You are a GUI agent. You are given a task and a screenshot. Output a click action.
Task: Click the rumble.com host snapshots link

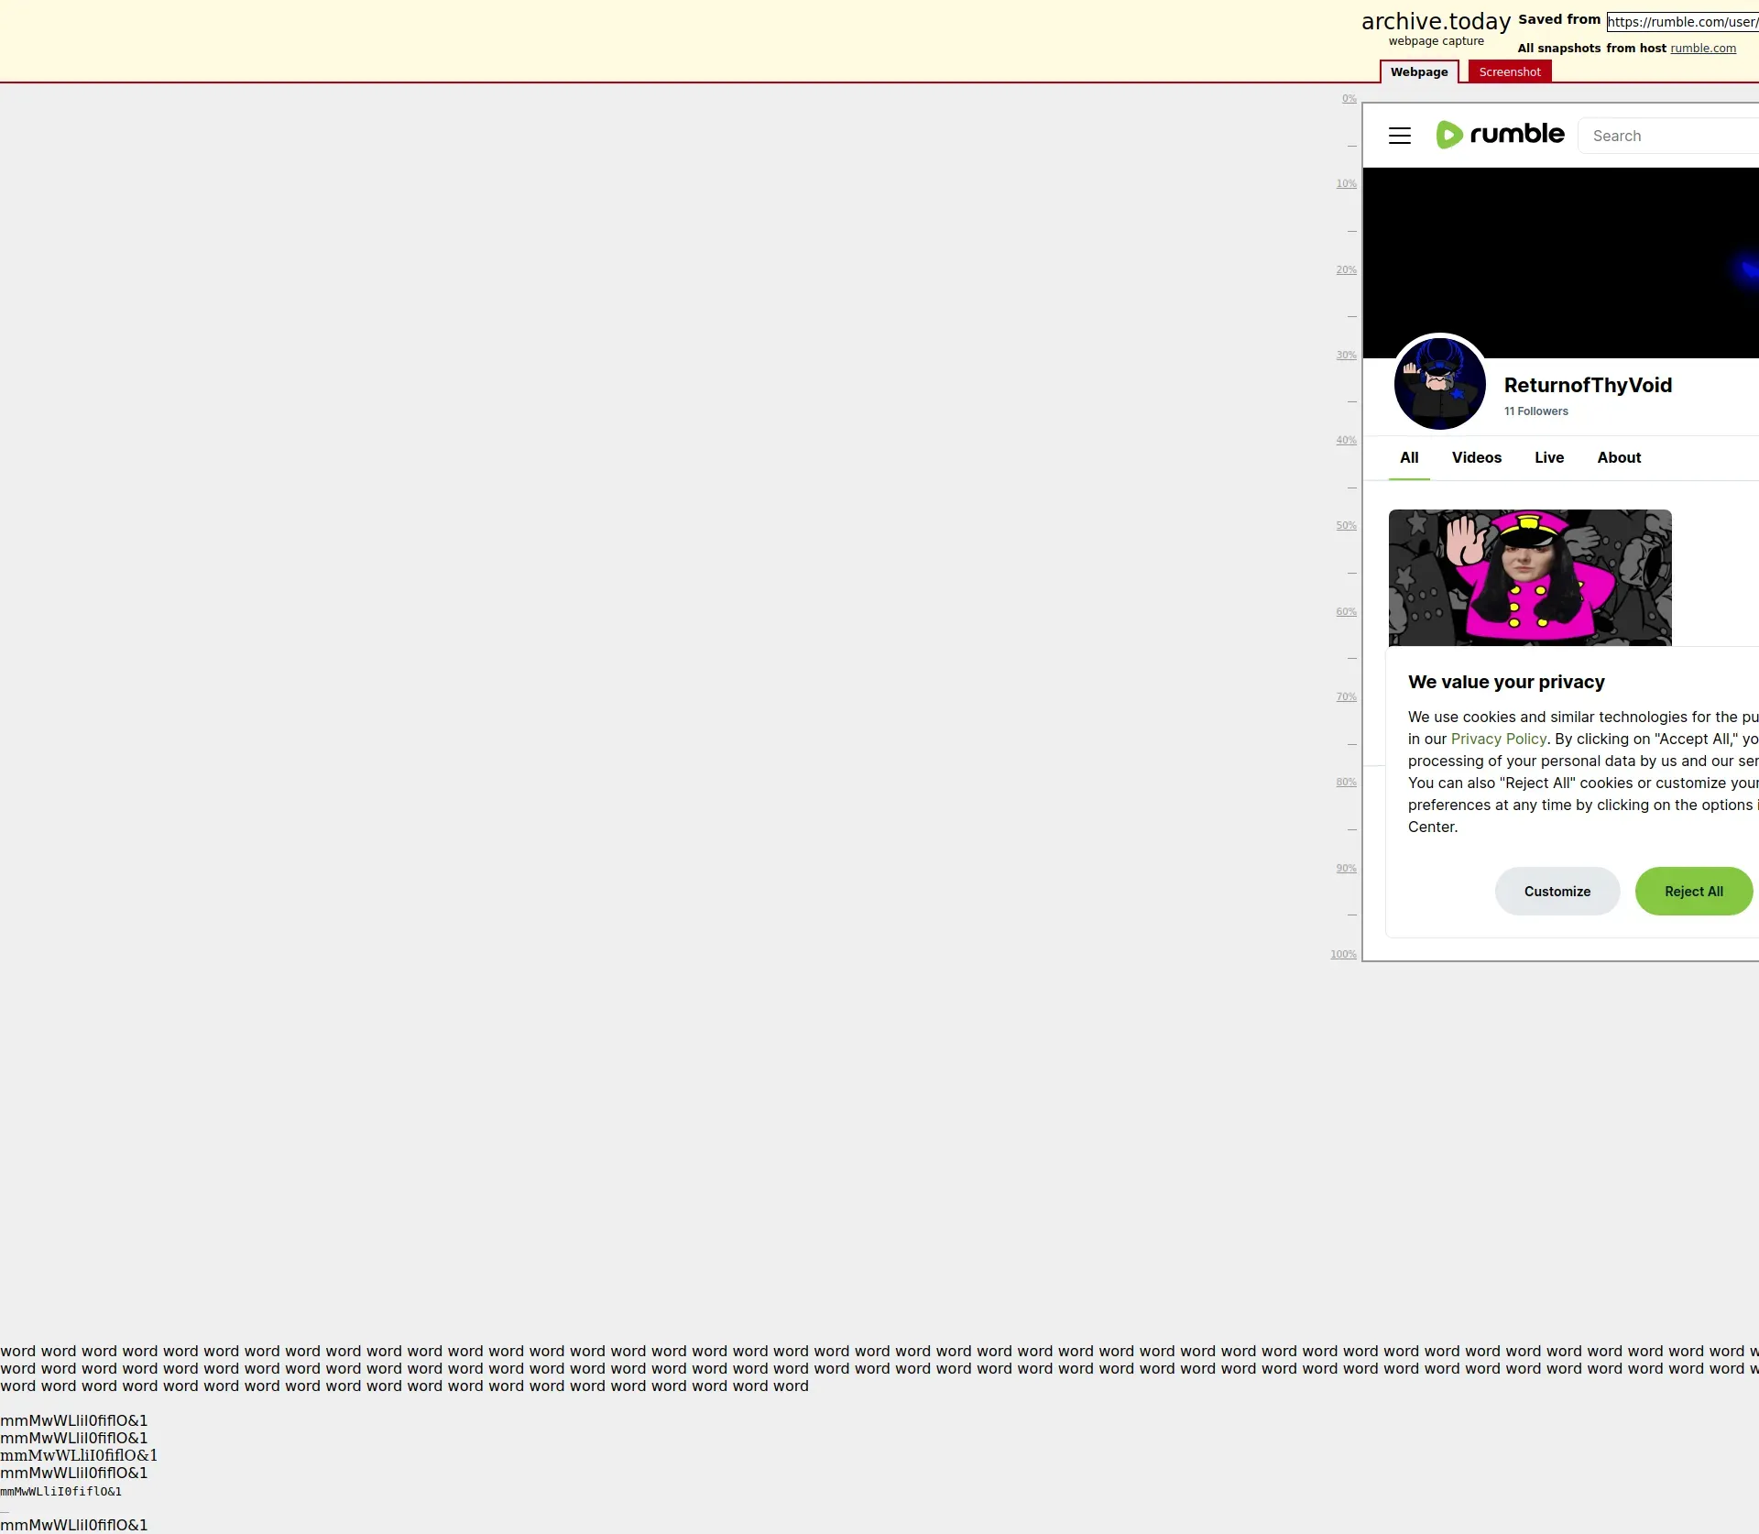click(x=1702, y=49)
